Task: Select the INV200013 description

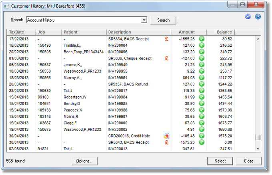Action: [118, 149]
